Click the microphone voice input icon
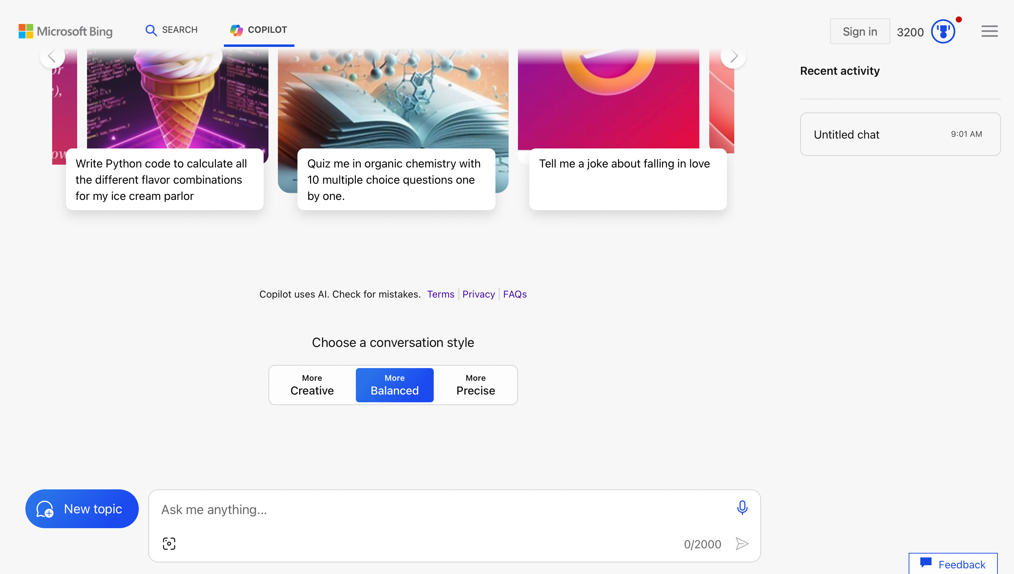This screenshot has height=574, width=1014. [742, 508]
